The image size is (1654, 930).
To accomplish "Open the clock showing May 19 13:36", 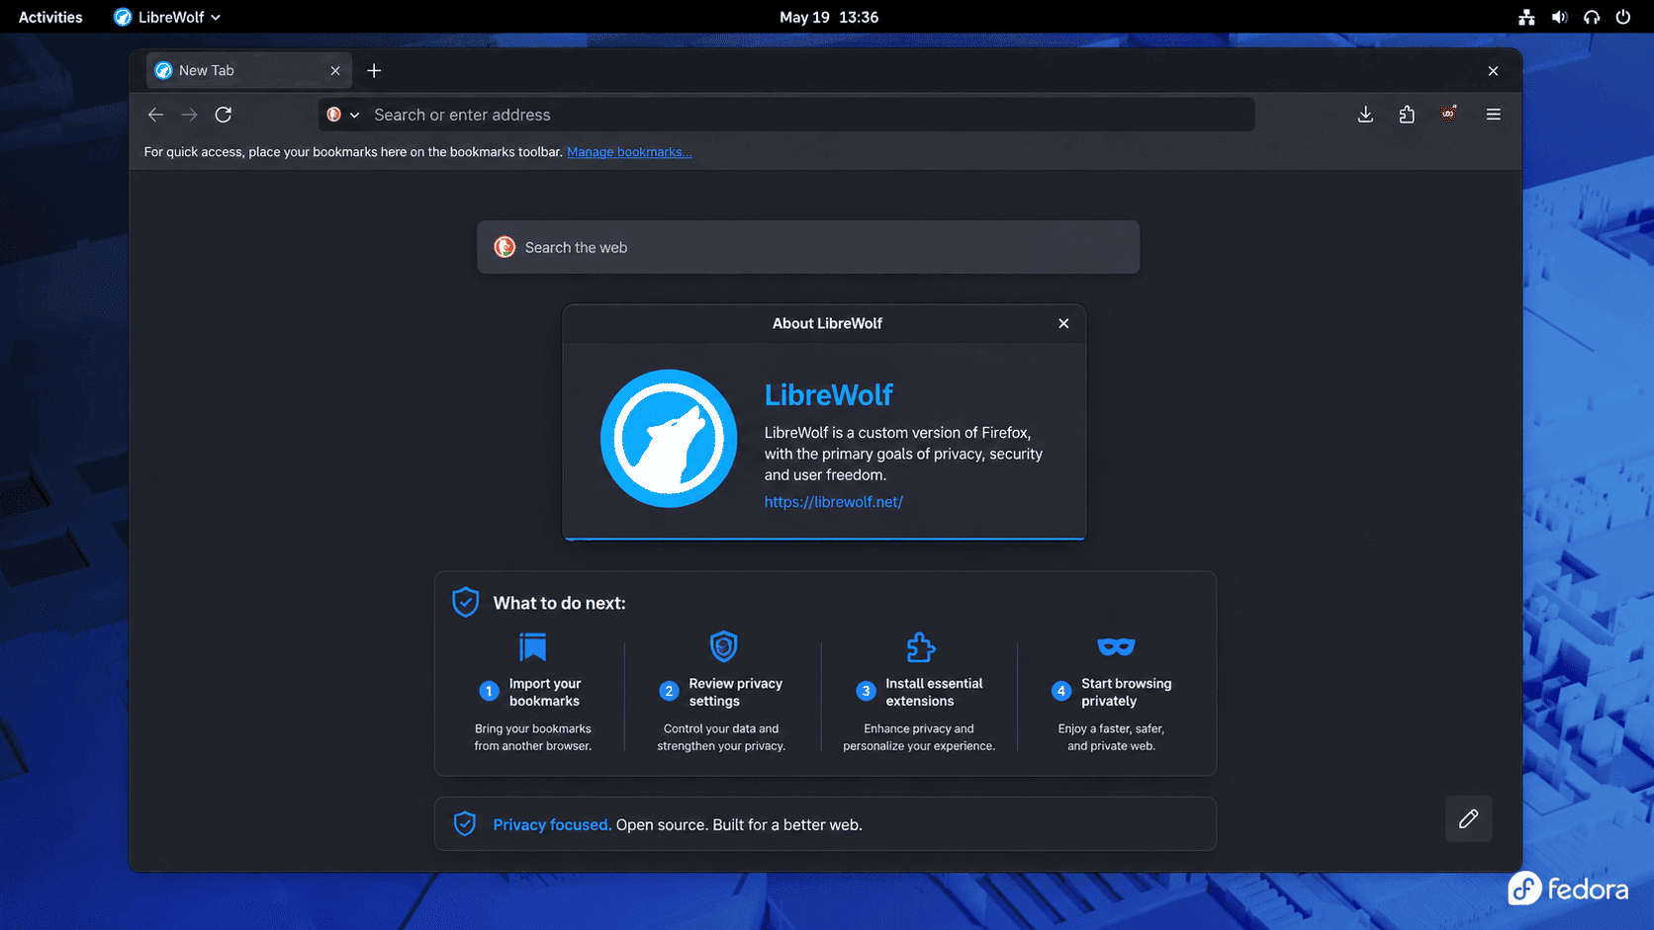I will [x=829, y=17].
